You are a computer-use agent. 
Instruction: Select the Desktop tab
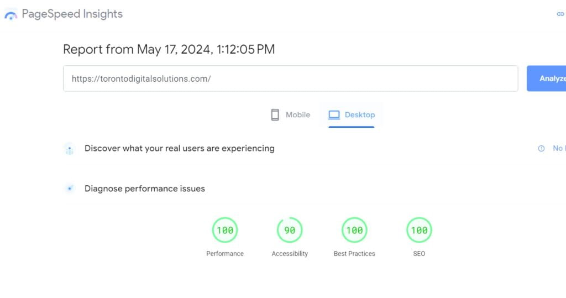click(x=352, y=115)
